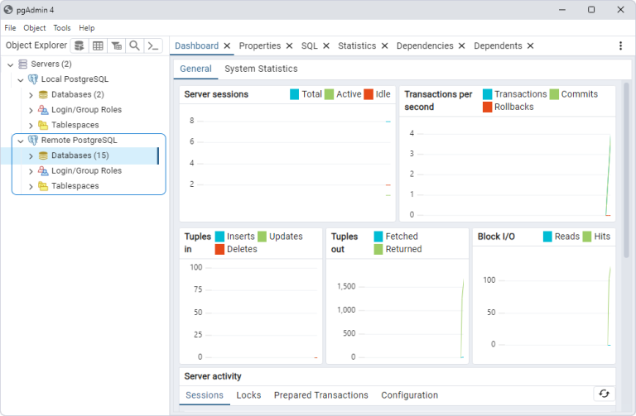This screenshot has width=636, height=416.
Task: Close the Statistics tab
Action: pyautogui.click(x=384, y=45)
